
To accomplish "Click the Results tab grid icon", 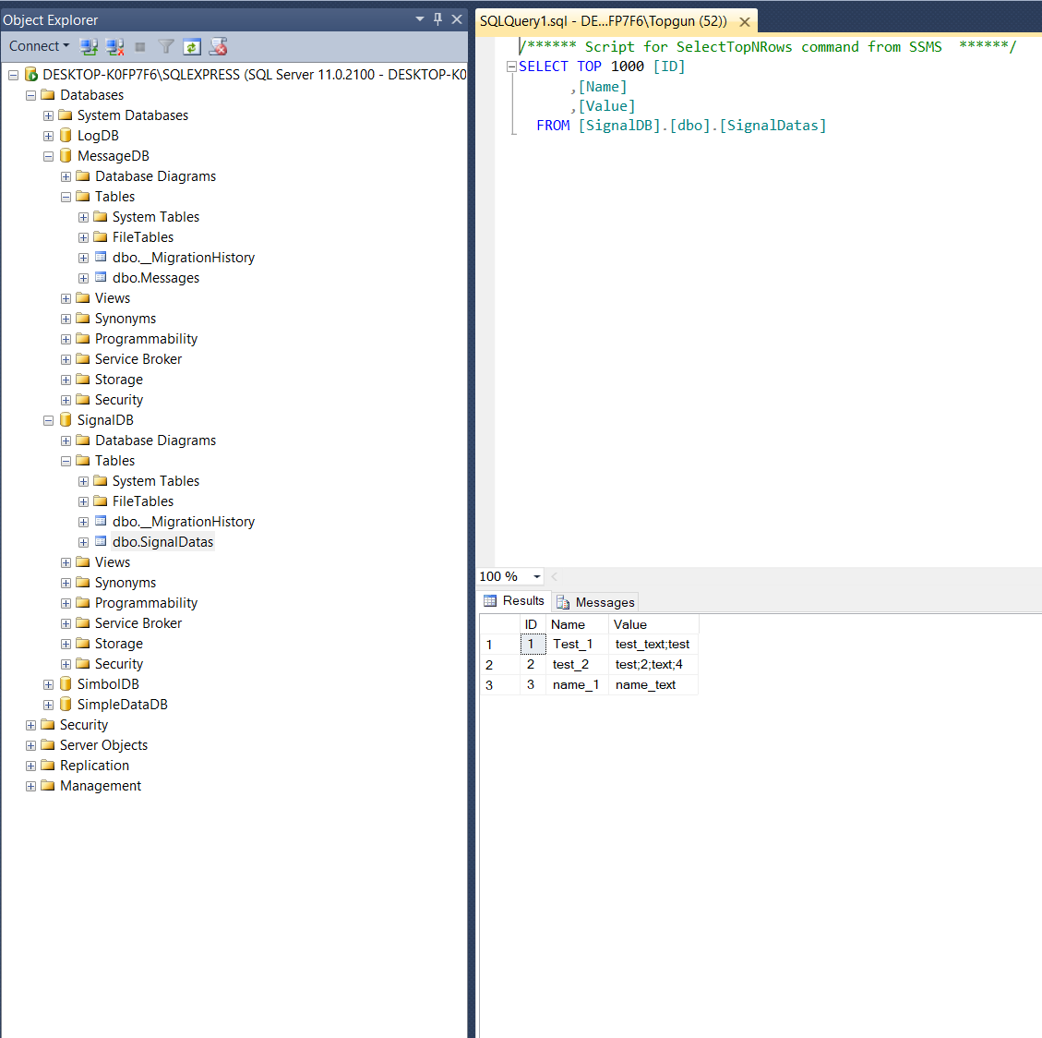I will tap(490, 601).
